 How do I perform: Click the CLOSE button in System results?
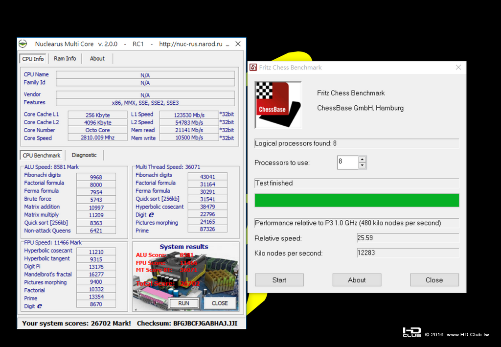click(x=220, y=303)
